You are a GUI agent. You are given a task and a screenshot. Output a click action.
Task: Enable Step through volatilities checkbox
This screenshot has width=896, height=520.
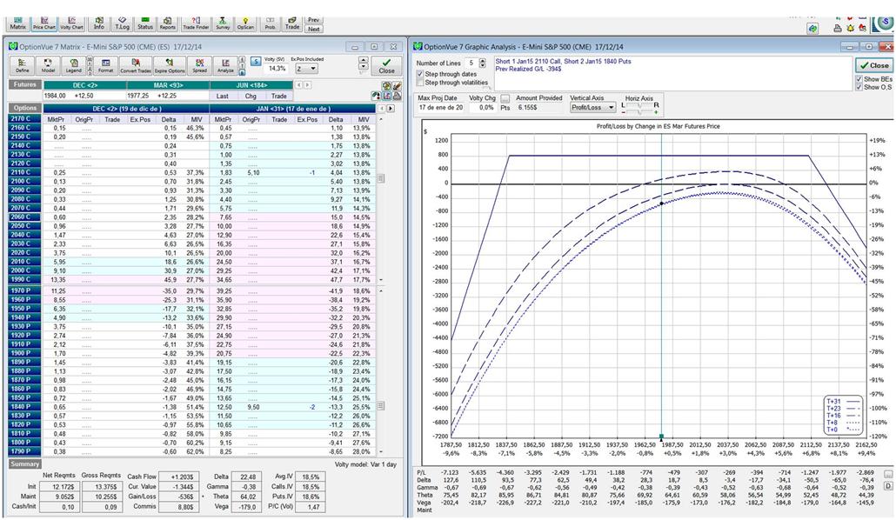coord(422,83)
